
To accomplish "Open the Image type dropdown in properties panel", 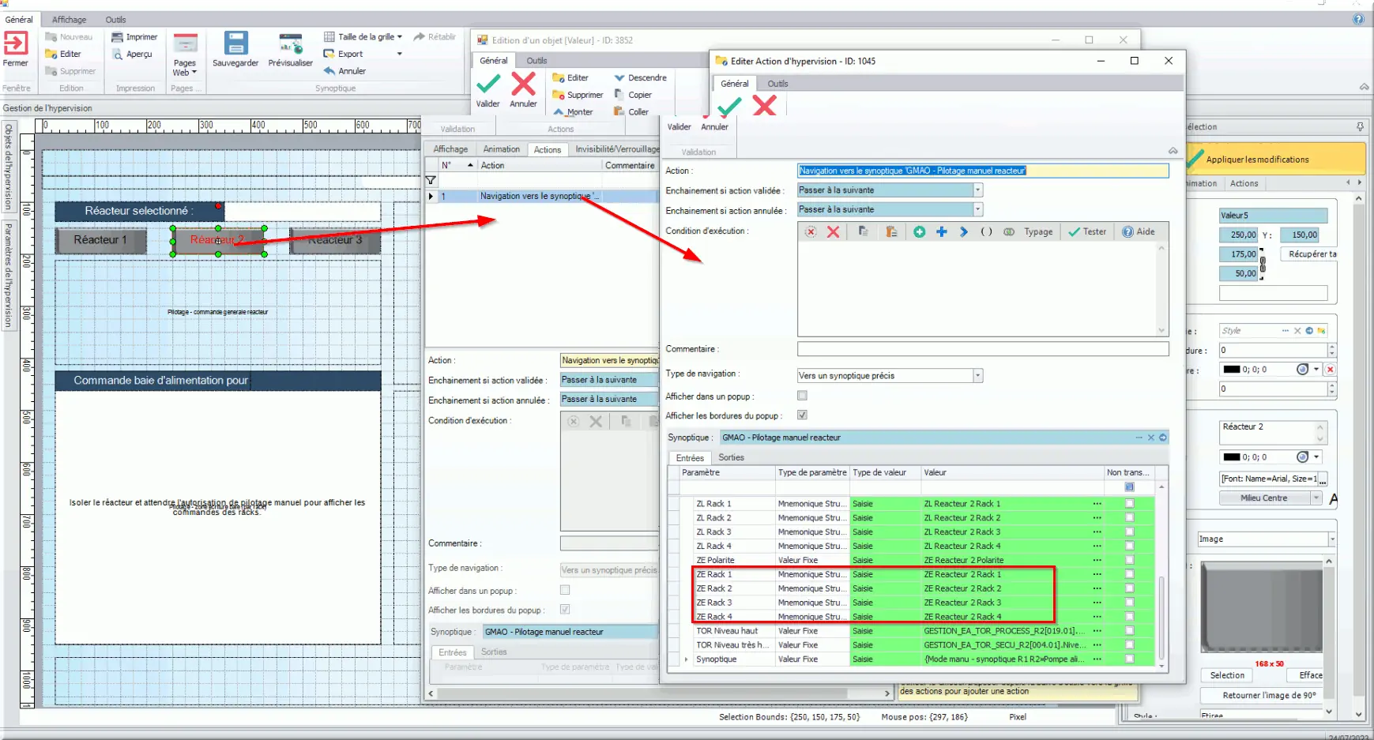I will [x=1331, y=539].
